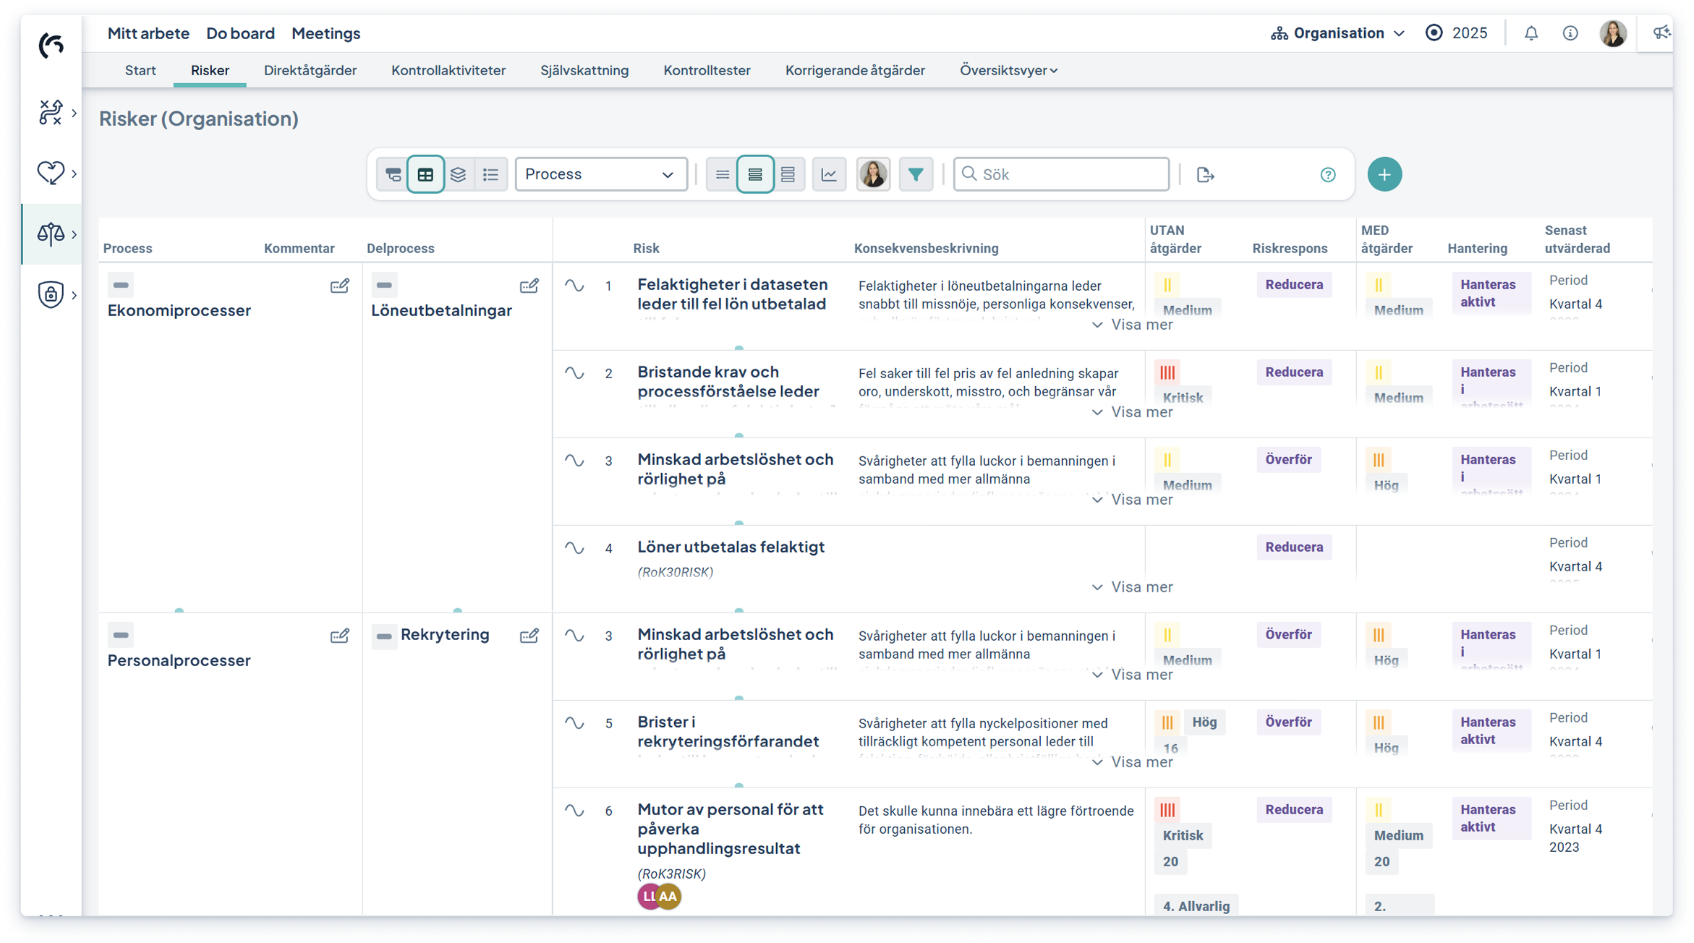Open the Do board menu item
This screenshot has height=943, width=1694.
(240, 33)
